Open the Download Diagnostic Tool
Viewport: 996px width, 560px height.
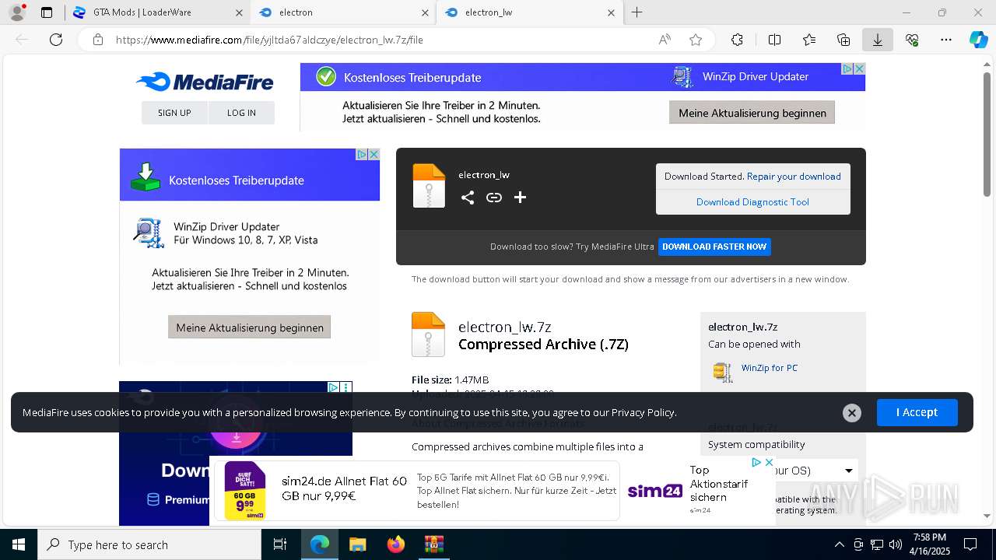pyautogui.click(x=752, y=202)
